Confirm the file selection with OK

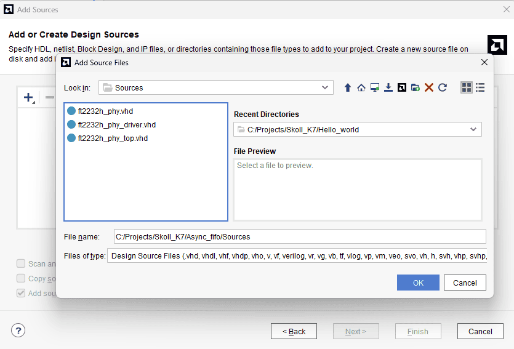click(418, 283)
